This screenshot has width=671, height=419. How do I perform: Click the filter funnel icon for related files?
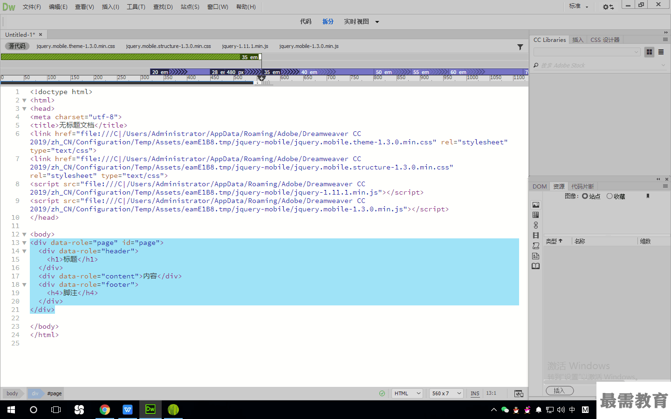[x=520, y=47]
